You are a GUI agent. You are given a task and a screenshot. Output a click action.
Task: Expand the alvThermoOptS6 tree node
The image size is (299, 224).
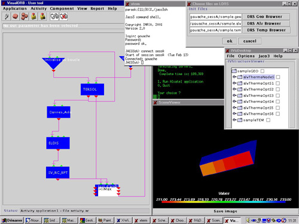click(234, 113)
